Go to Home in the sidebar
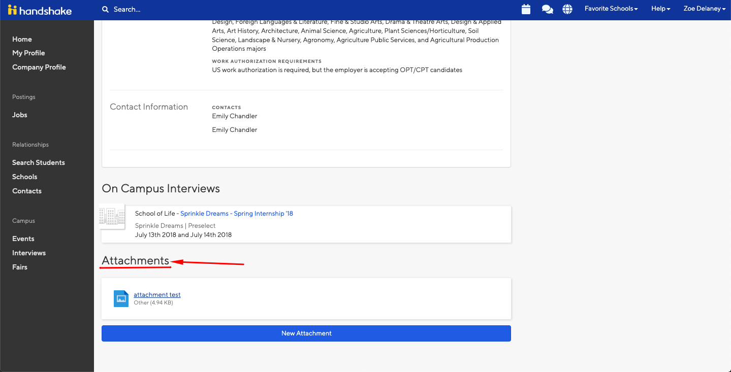This screenshot has width=731, height=372. tap(22, 39)
